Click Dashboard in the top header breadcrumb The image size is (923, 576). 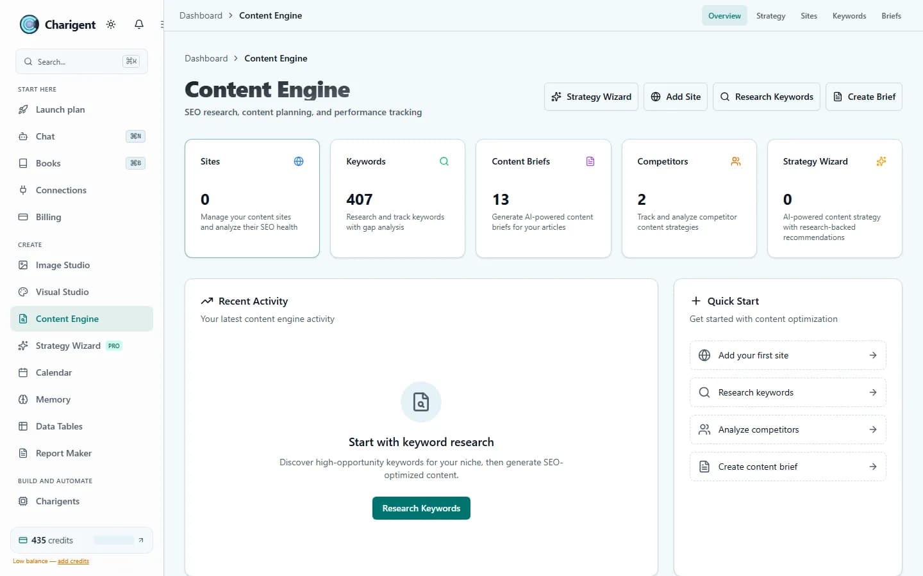(201, 15)
